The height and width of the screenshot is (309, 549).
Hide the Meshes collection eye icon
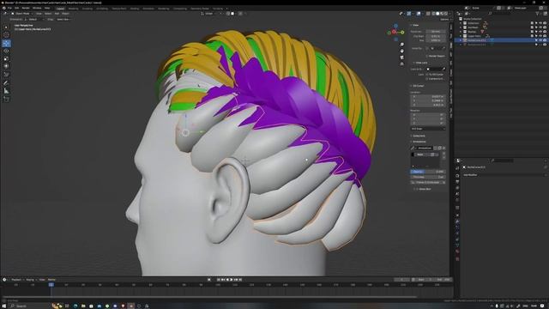click(x=540, y=32)
